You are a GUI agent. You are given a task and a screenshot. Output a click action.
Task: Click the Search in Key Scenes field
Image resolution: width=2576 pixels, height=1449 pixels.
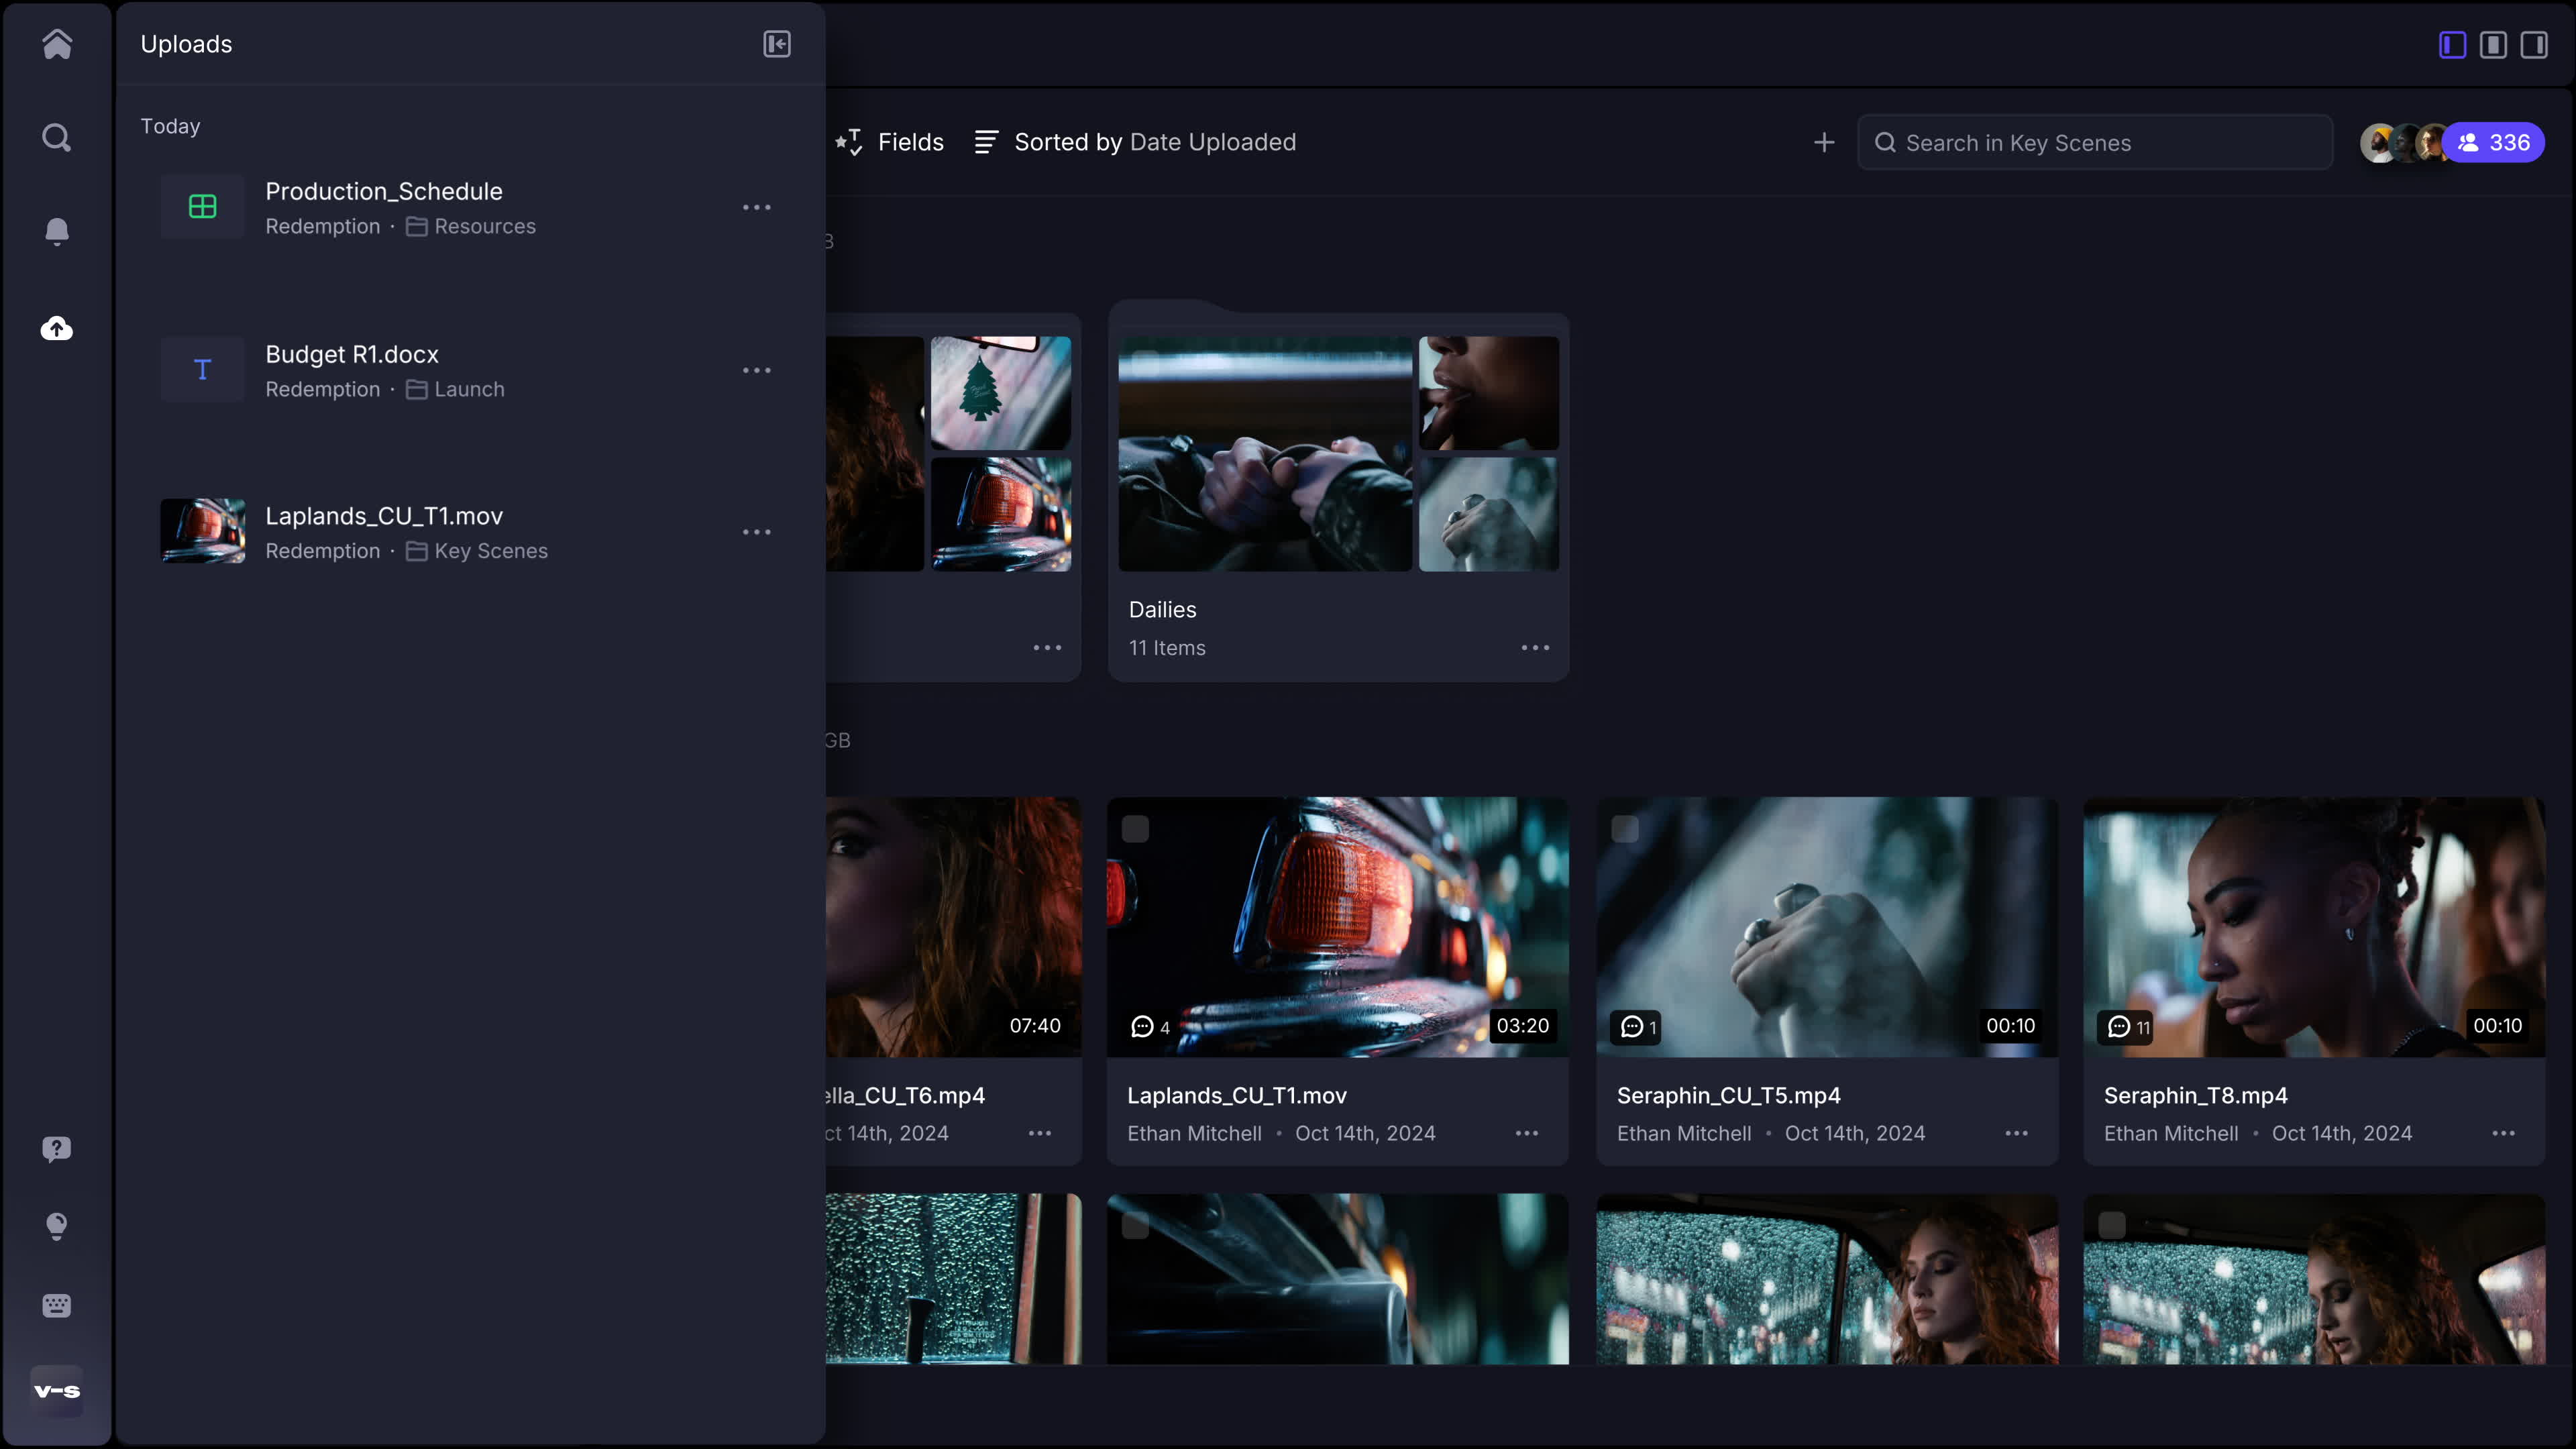(x=2095, y=142)
